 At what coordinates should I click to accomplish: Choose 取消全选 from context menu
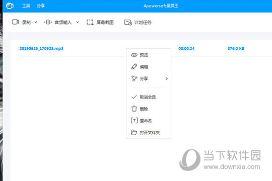click(x=149, y=97)
